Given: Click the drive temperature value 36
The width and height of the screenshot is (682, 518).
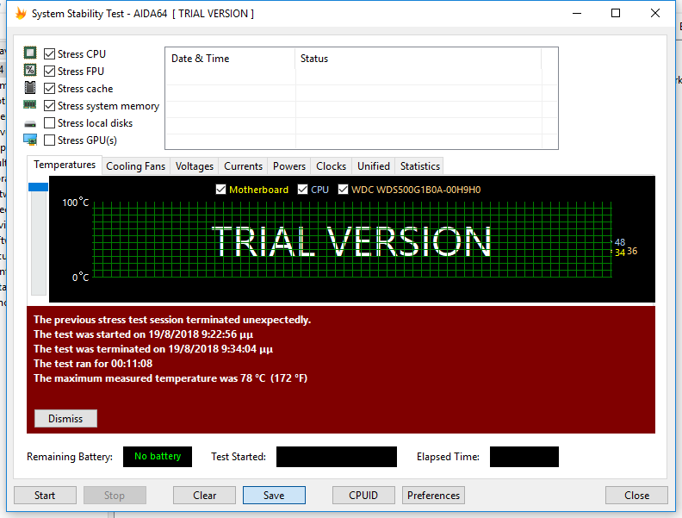Looking at the screenshot, I should pyautogui.click(x=632, y=251).
